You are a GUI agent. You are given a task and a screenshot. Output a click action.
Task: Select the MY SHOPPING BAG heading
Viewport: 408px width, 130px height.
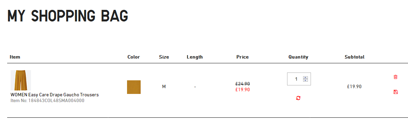tap(68, 16)
